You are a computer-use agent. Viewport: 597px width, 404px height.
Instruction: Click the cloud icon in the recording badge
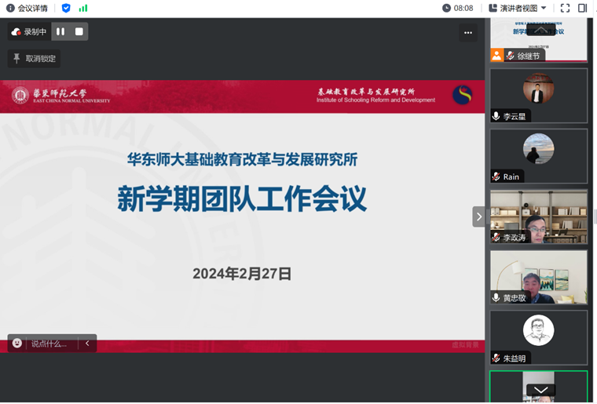tap(16, 32)
